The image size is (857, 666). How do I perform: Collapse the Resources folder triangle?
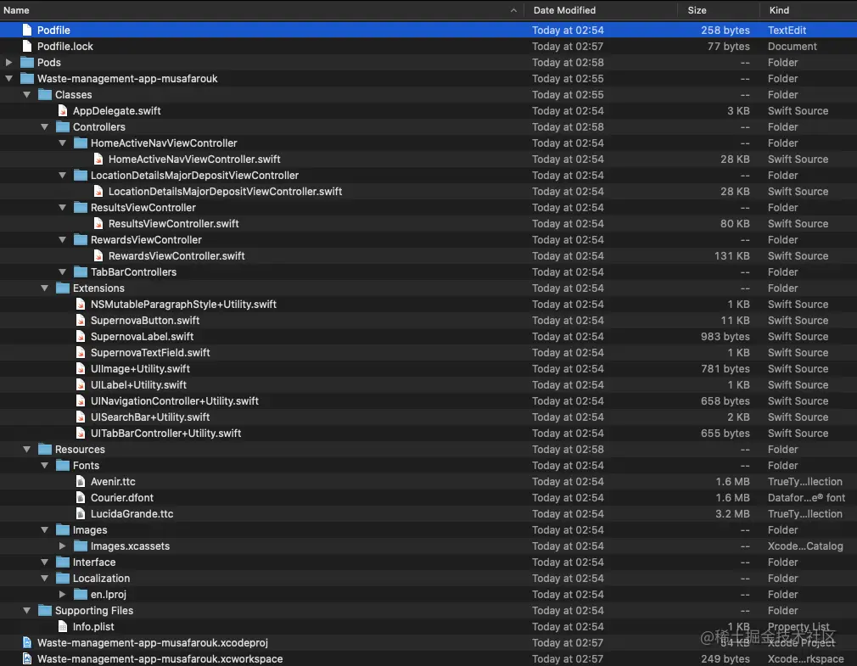pos(27,449)
